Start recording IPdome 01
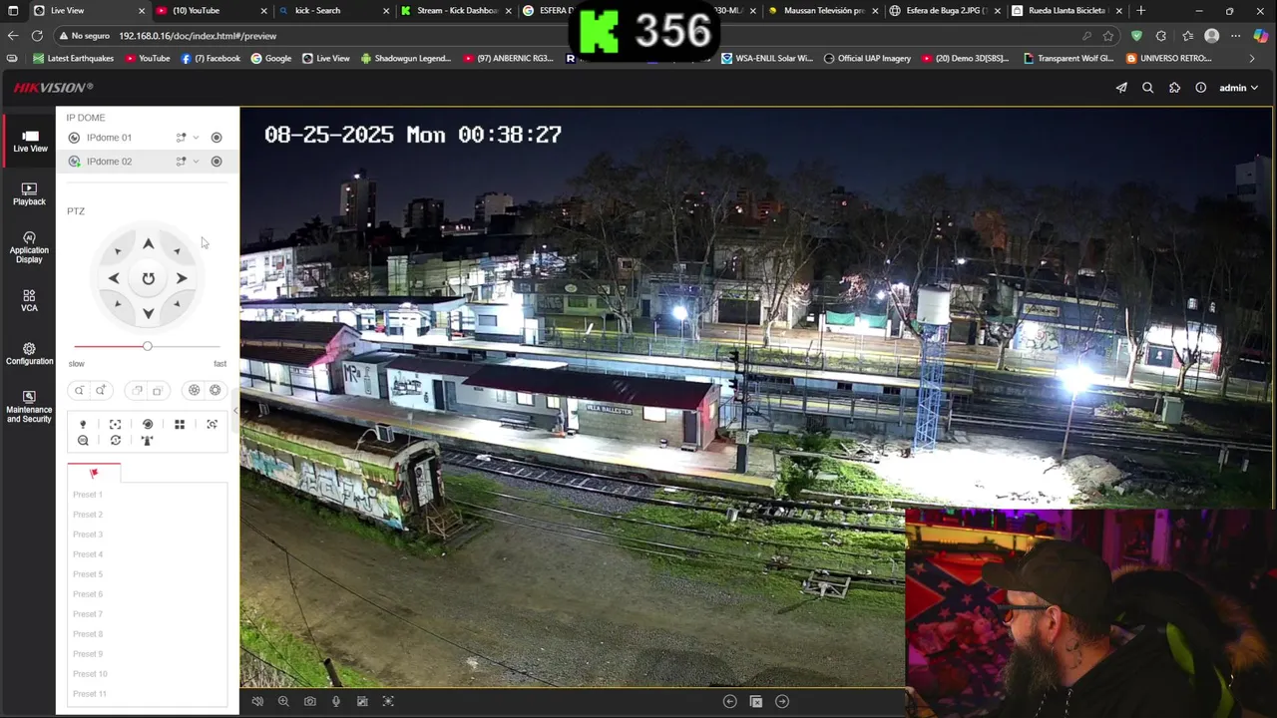The height and width of the screenshot is (718, 1277). (x=216, y=138)
